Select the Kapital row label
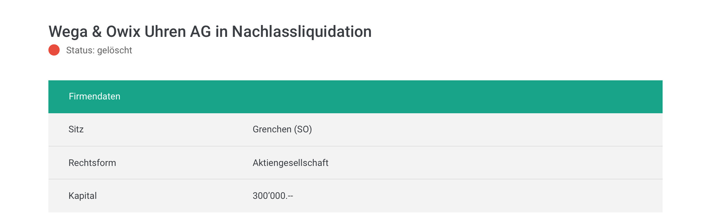Image resolution: width=711 pixels, height=213 pixels. tap(83, 196)
